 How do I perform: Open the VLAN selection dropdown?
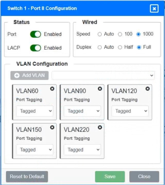103,75
